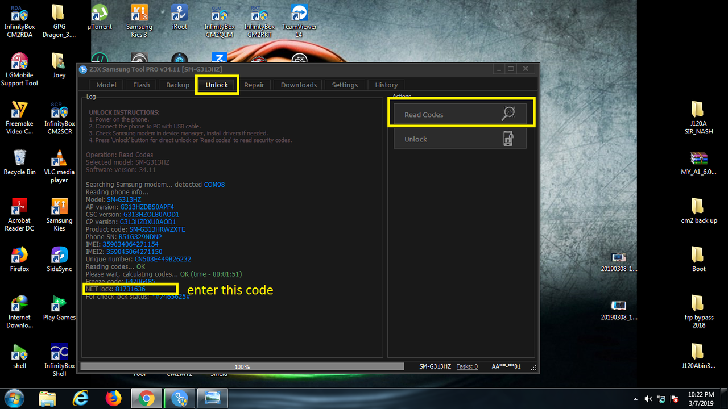The width and height of the screenshot is (728, 409).
Task: Select the frp bypass 2018 folder
Action: [x=698, y=312]
